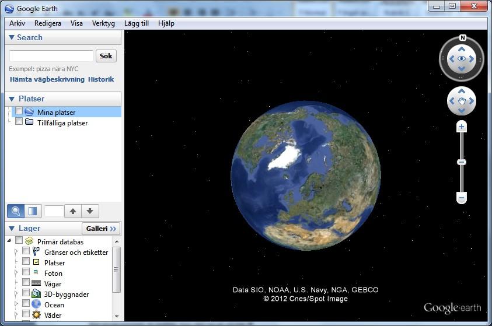
Task: Tilt view up with look joystick arrow
Action: [461, 49]
